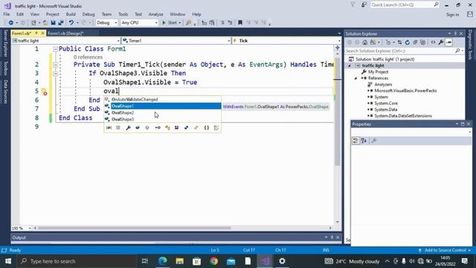Click the Find in Files toolbar icon
This screenshot has height=268, width=476.
(x=188, y=23)
